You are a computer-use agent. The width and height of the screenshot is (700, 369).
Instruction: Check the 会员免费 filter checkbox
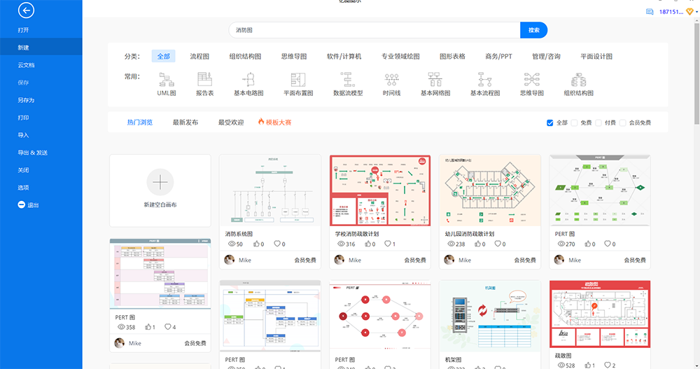623,123
